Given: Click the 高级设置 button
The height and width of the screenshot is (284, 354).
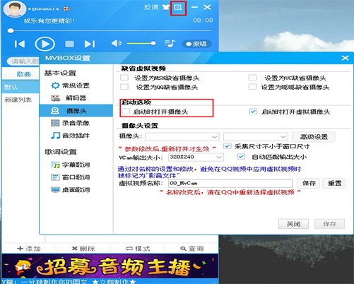Looking at the screenshot, I should point(314,137).
